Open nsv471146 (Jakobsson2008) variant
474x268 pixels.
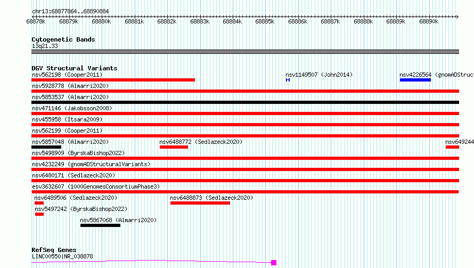(72, 108)
